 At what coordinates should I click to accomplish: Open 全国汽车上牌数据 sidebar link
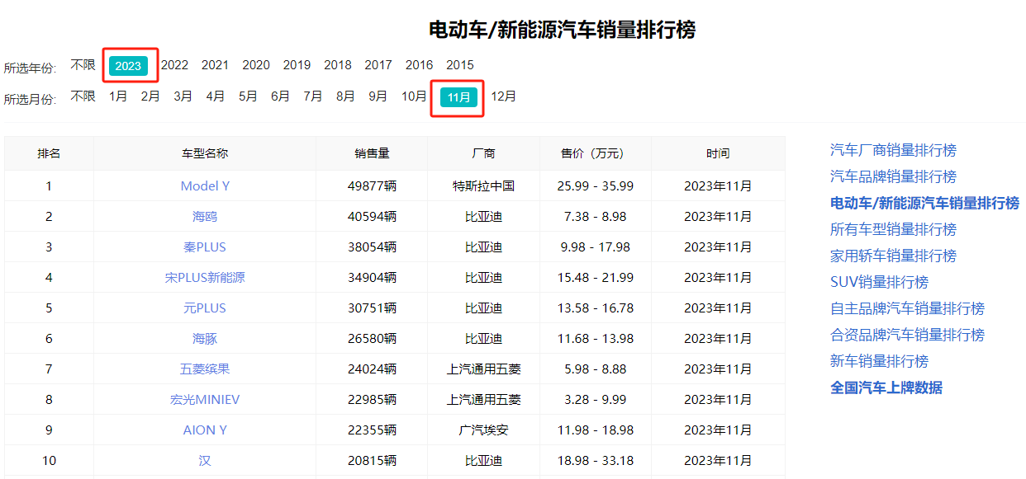[x=886, y=387]
